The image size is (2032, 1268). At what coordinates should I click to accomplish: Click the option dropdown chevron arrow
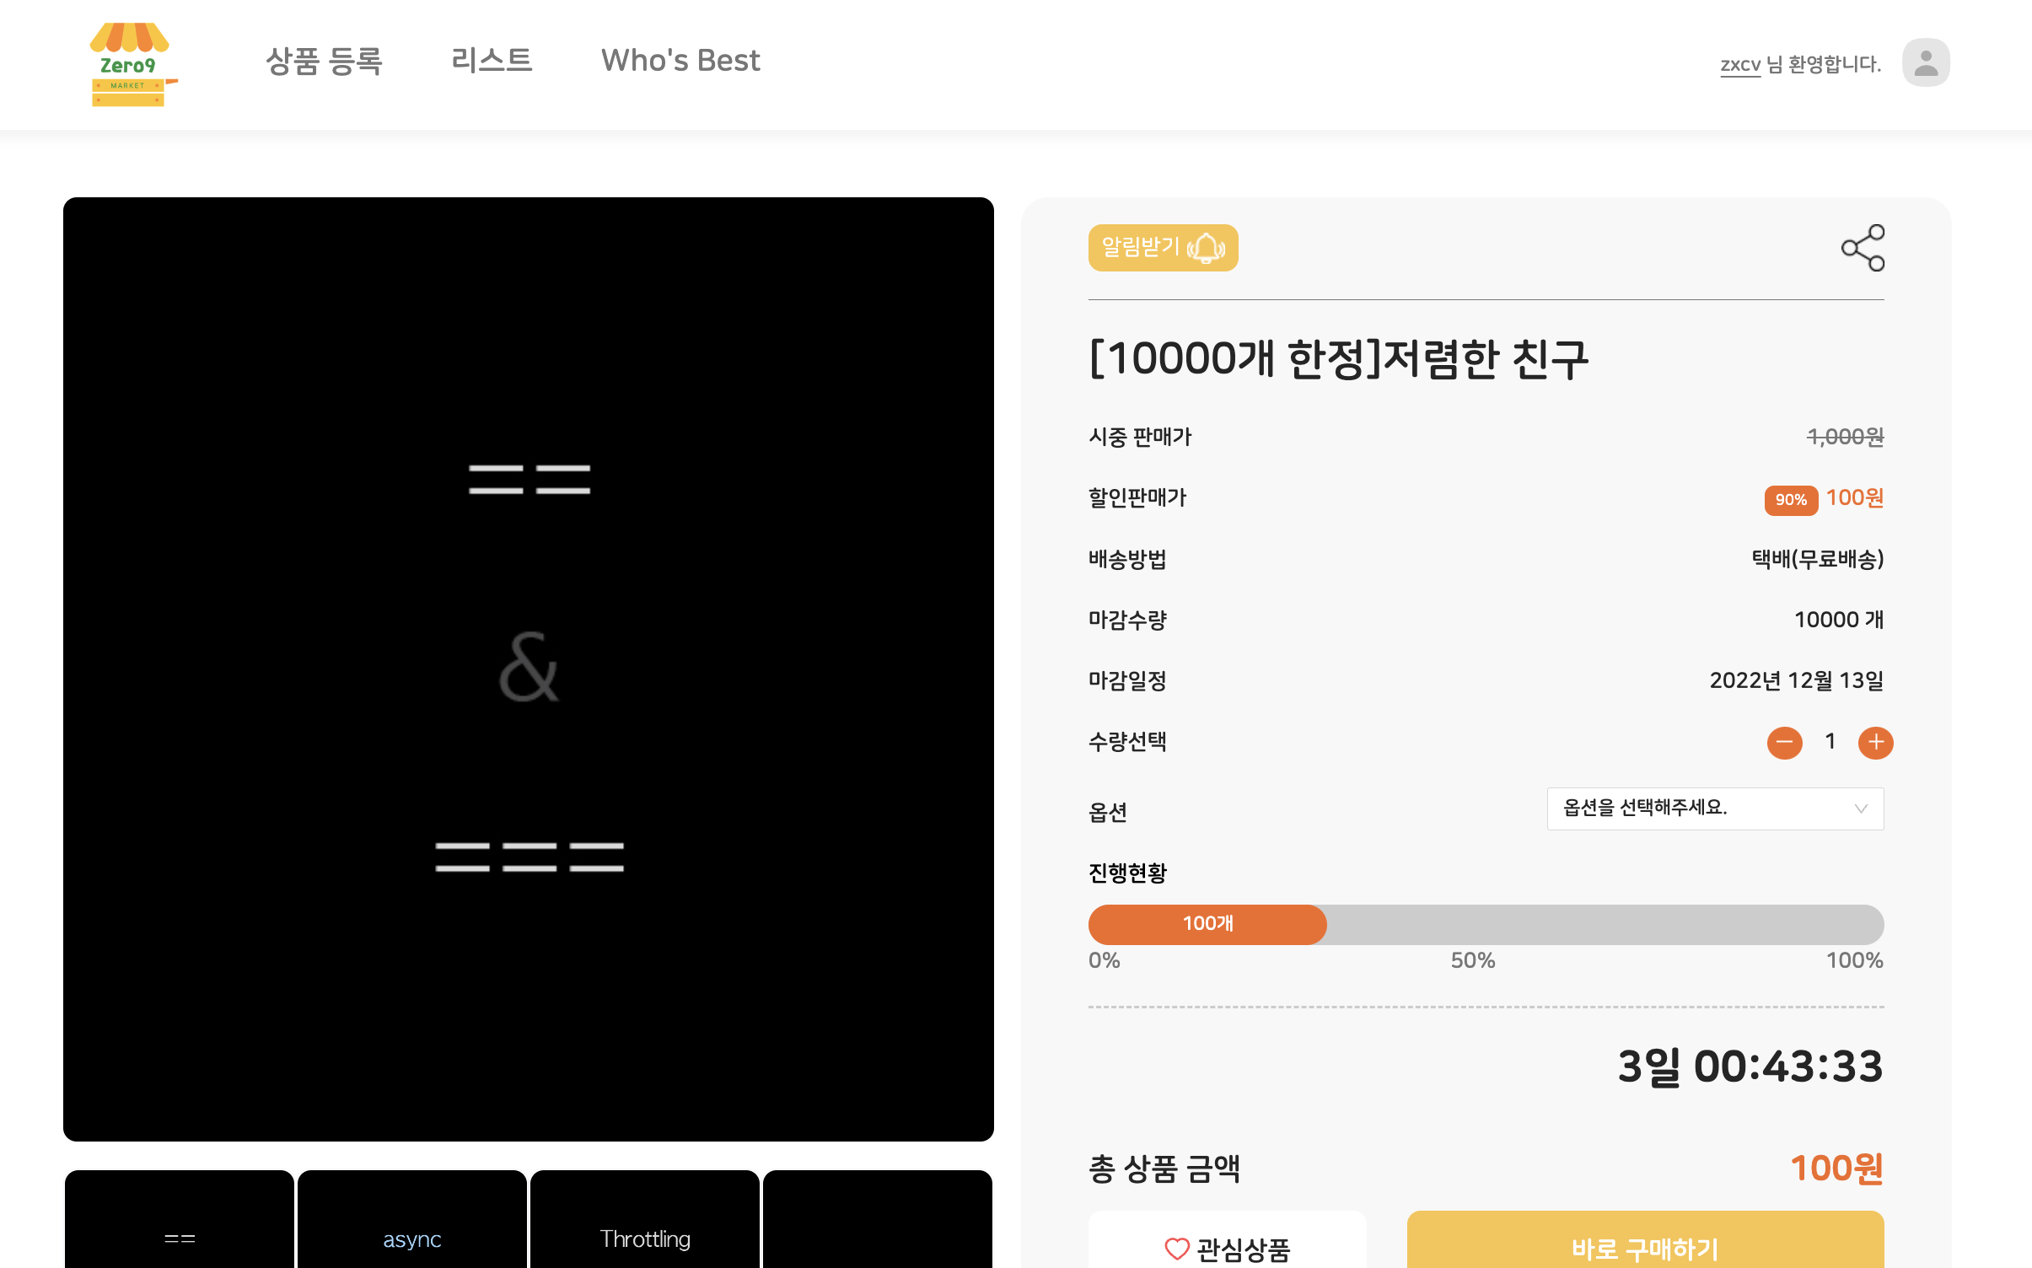point(1860,809)
